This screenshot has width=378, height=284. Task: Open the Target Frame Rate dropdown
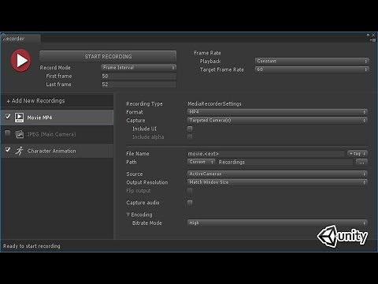[312, 69]
